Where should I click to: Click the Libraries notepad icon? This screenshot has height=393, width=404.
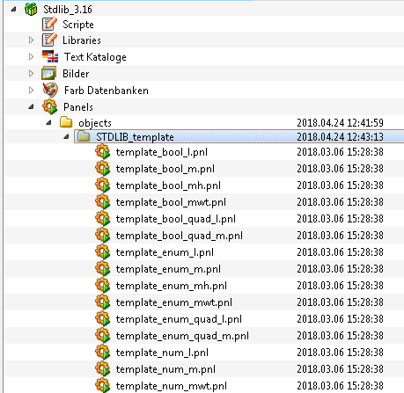pyautogui.click(x=49, y=40)
